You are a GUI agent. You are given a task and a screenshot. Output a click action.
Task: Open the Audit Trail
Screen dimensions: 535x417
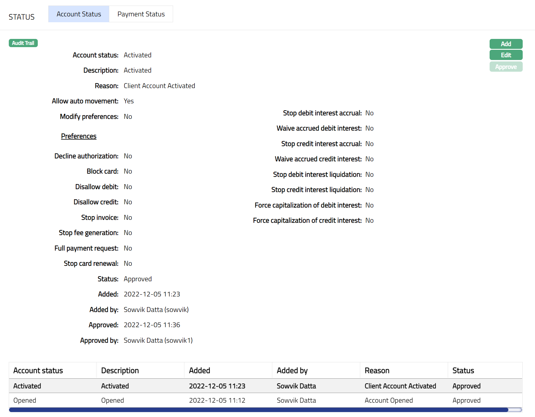23,43
